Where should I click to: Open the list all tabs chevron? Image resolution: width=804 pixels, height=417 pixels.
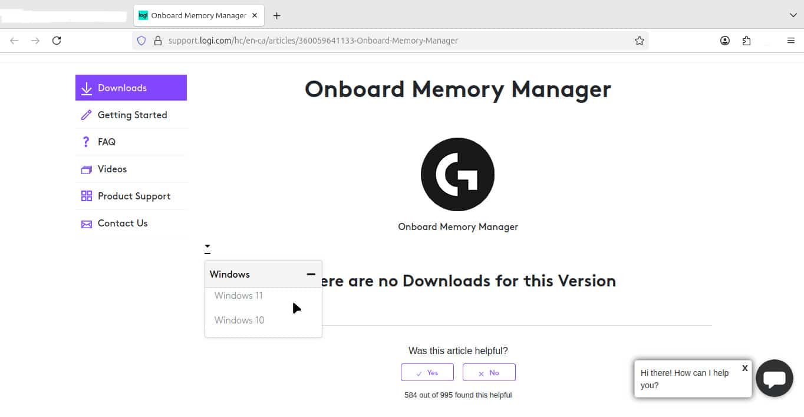[x=793, y=15]
